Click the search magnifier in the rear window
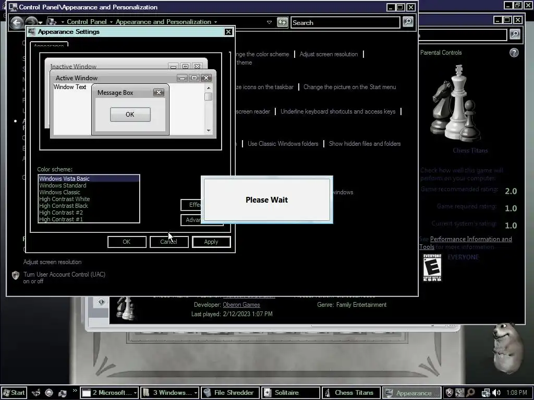The height and width of the screenshot is (400, 534). tap(515, 34)
